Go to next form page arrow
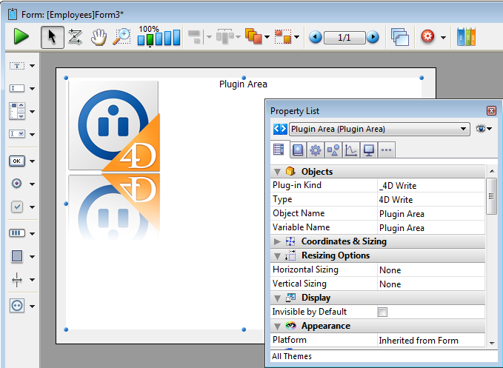The height and width of the screenshot is (368, 503). [x=373, y=37]
